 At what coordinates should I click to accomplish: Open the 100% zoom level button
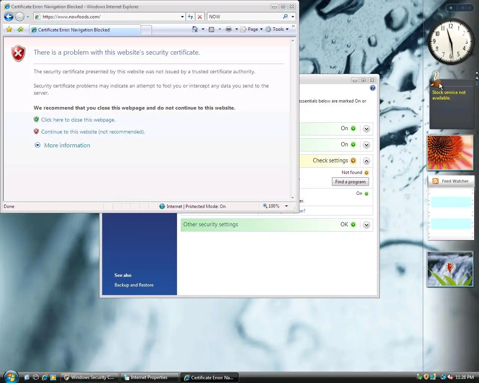point(271,206)
